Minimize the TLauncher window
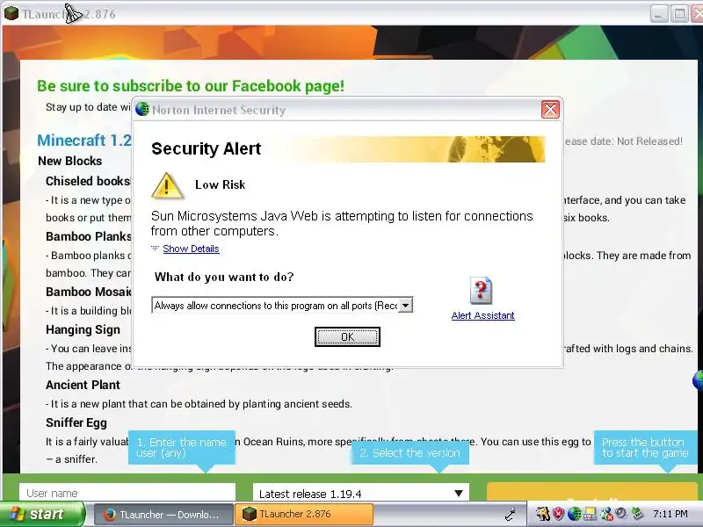This screenshot has width=703, height=527. (x=658, y=14)
